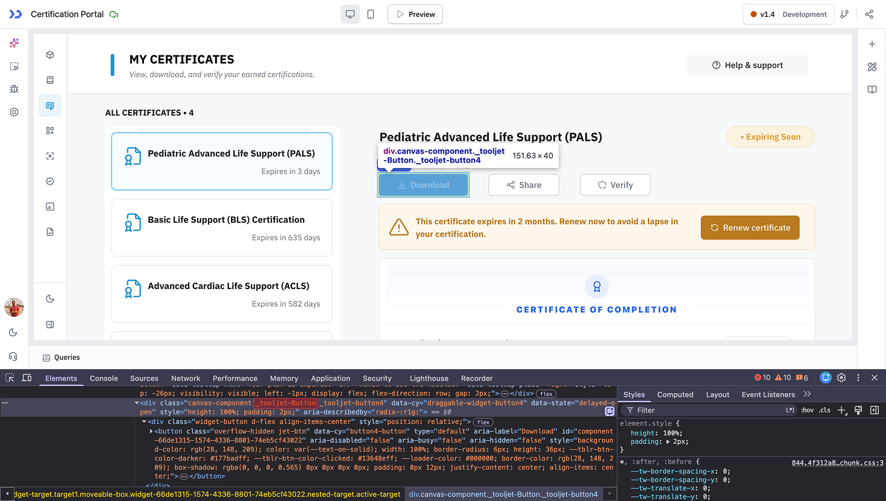886x501 pixels.
Task: Switch to the mobile layout icon
Action: click(371, 14)
